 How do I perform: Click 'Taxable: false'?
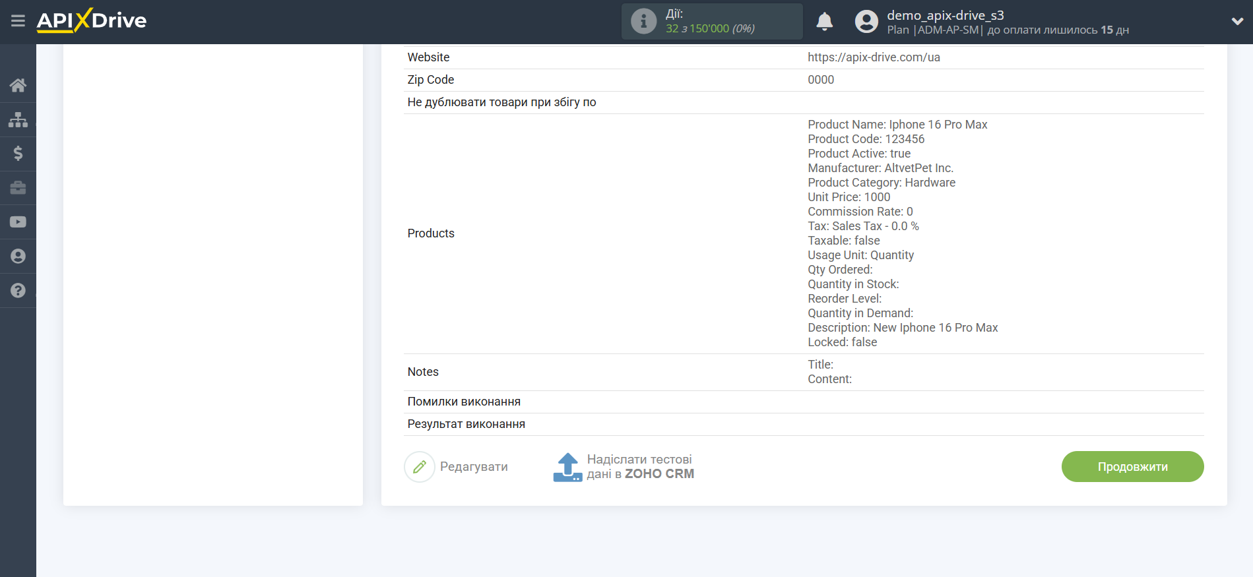coord(844,241)
